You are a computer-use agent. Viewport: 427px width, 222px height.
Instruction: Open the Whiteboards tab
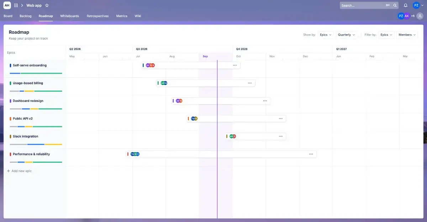70,16
